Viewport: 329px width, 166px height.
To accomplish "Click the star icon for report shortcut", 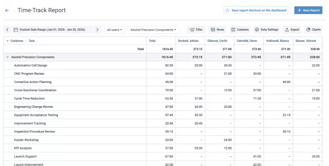I will (x=227, y=10).
